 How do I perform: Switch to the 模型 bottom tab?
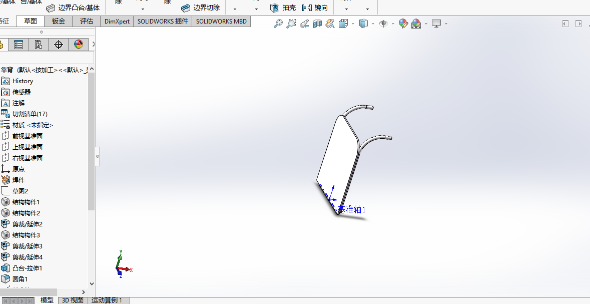47,300
